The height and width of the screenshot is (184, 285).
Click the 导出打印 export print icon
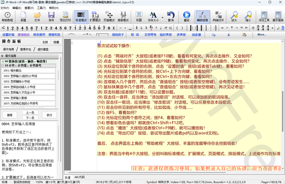[65, 16]
